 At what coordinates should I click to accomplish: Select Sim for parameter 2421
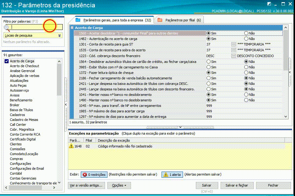(x=208, y=84)
